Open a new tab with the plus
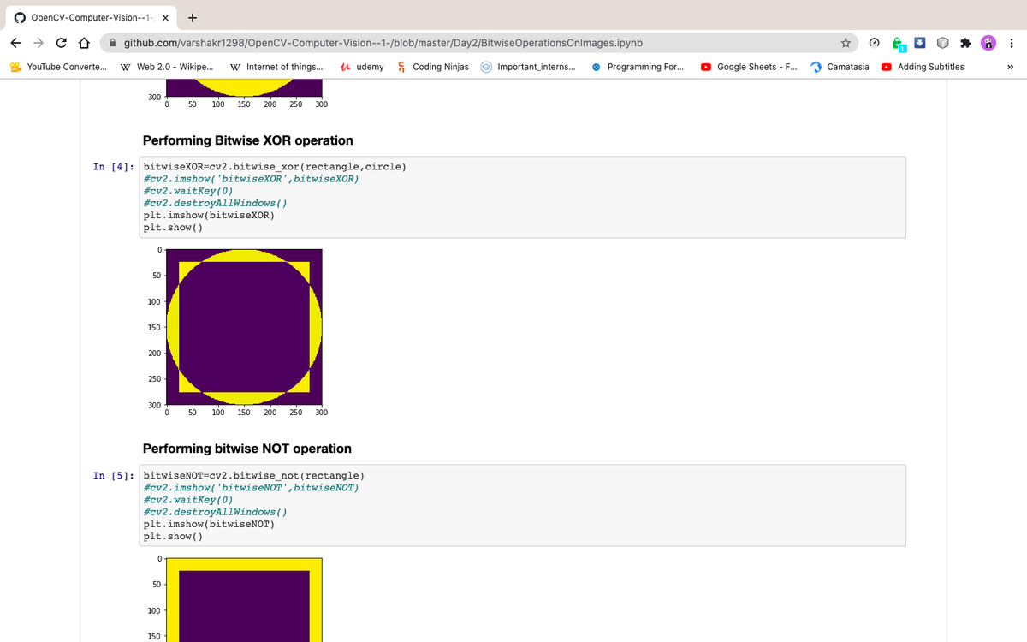This screenshot has height=642, width=1027. [192, 16]
